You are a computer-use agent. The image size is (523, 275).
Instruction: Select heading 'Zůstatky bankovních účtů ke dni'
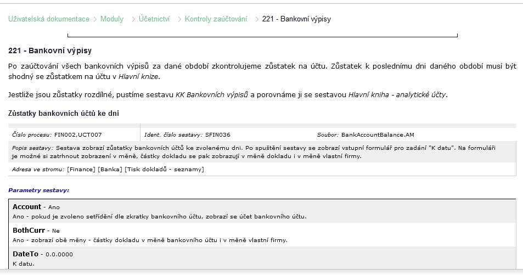point(64,114)
